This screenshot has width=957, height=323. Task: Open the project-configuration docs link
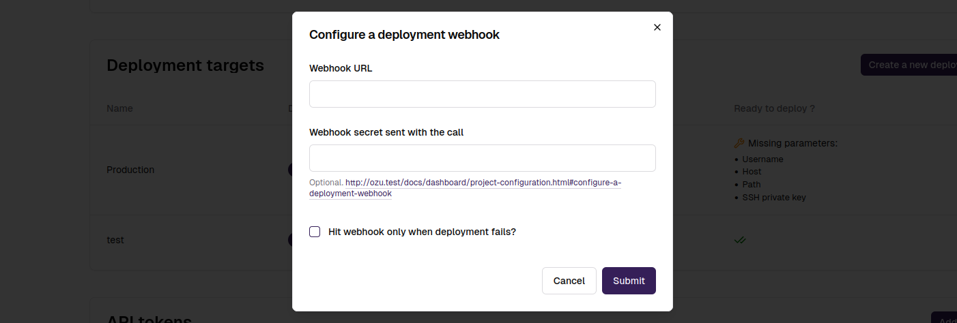point(465,188)
